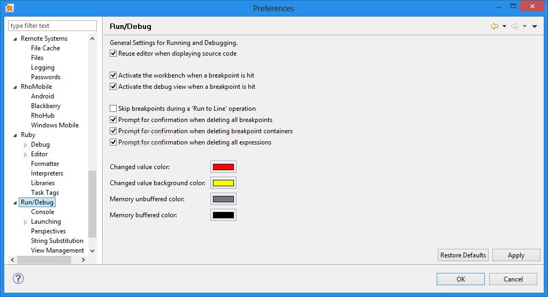The width and height of the screenshot is (548, 297).
Task: Expand the Ruby Editor node
Action: coord(25,155)
